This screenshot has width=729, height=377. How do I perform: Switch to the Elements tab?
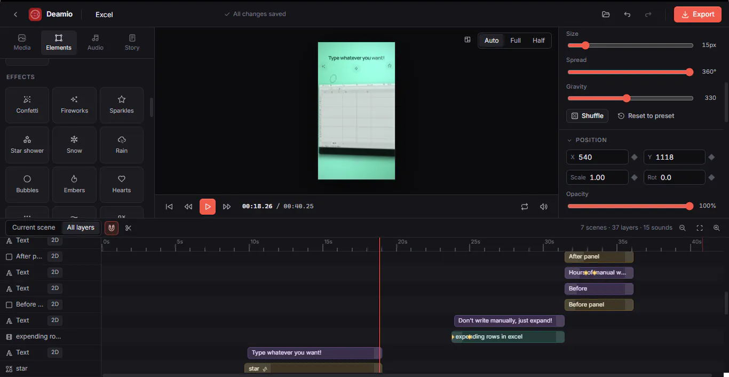pyautogui.click(x=59, y=43)
